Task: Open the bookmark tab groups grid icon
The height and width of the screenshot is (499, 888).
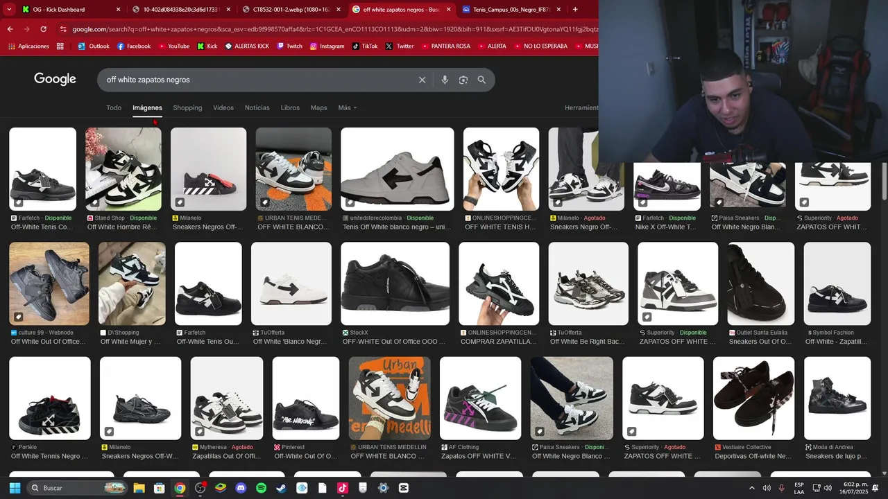Action: click(60, 46)
